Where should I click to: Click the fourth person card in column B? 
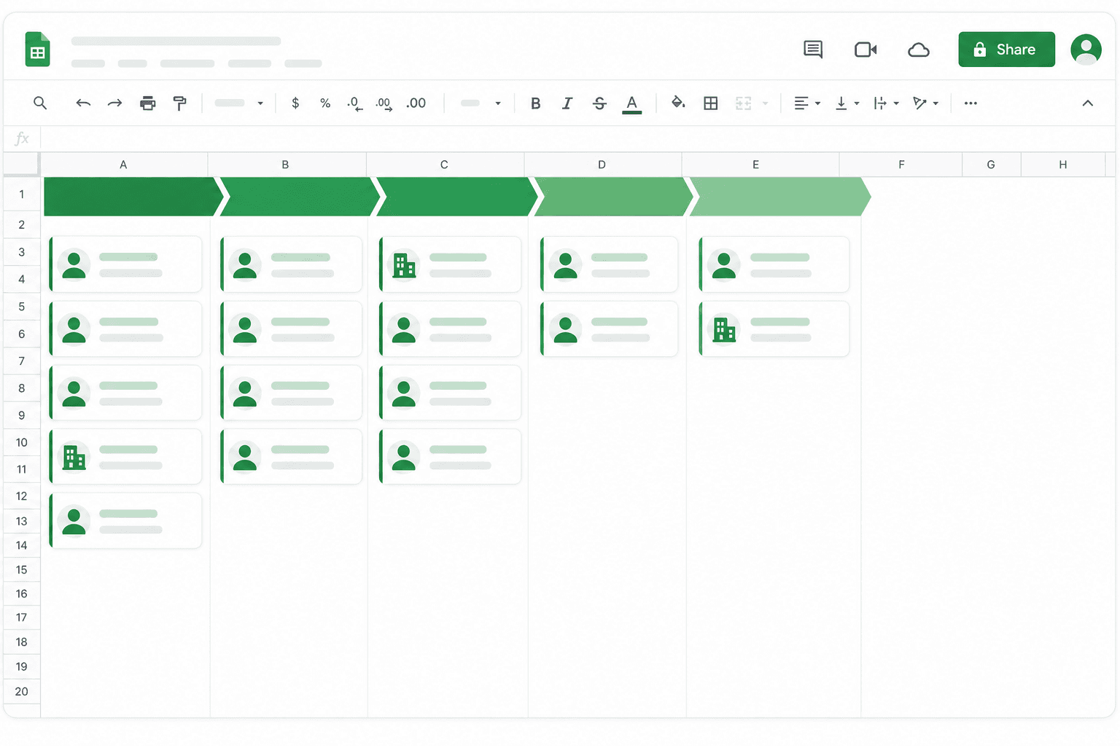291,457
